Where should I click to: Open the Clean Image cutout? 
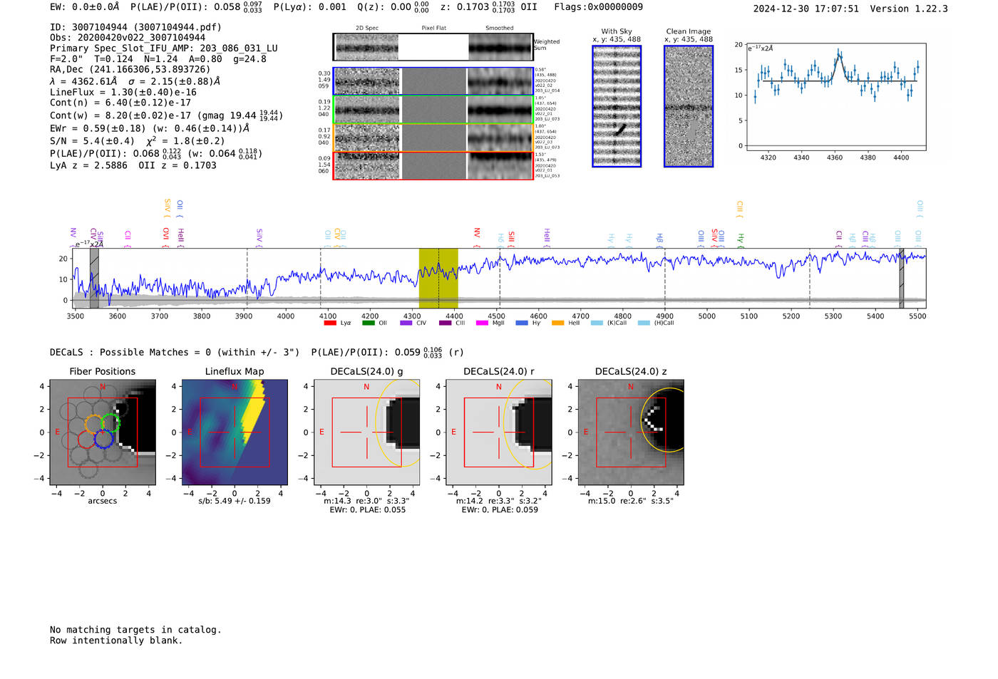689,106
